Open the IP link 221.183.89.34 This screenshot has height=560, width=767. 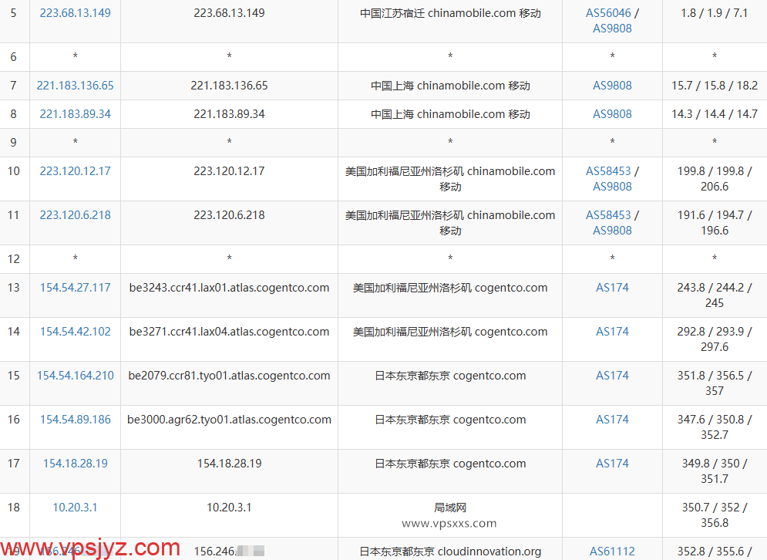pos(75,113)
